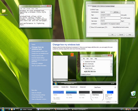Image resolution: width=138 pixels, height=111 pixels.
Task: Launch Internet Explorer from quick launch
Action: coord(9,109)
